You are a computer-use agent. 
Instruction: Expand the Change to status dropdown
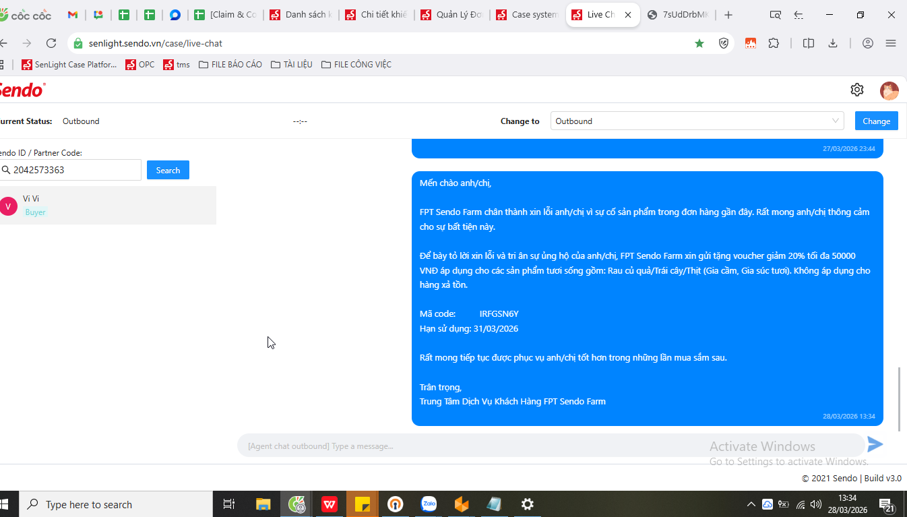tap(697, 121)
